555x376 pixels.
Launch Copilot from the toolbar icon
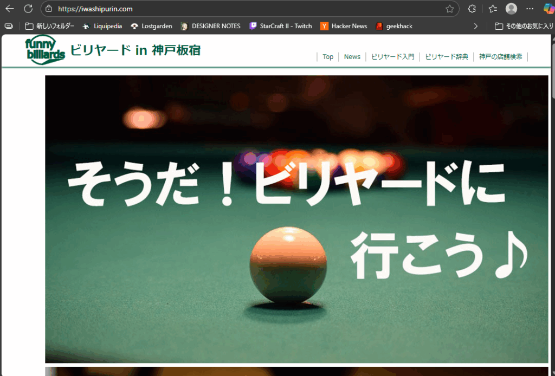[548, 9]
